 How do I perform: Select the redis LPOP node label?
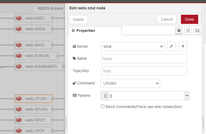35,131
